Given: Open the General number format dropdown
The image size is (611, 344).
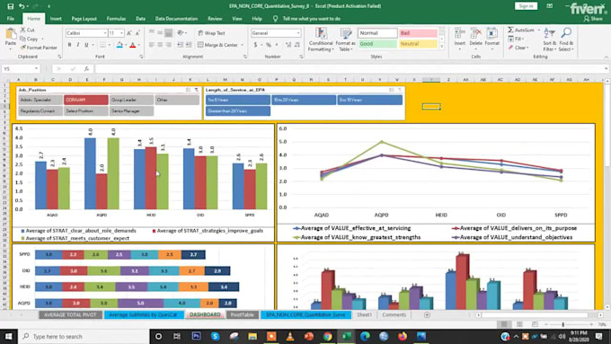Looking at the screenshot, I should coord(298,33).
